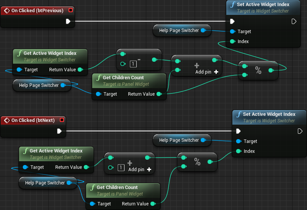The image size is (307, 210).
Task: Click Return Value pin of lower Get Active Widget Index
Action: tap(86, 167)
